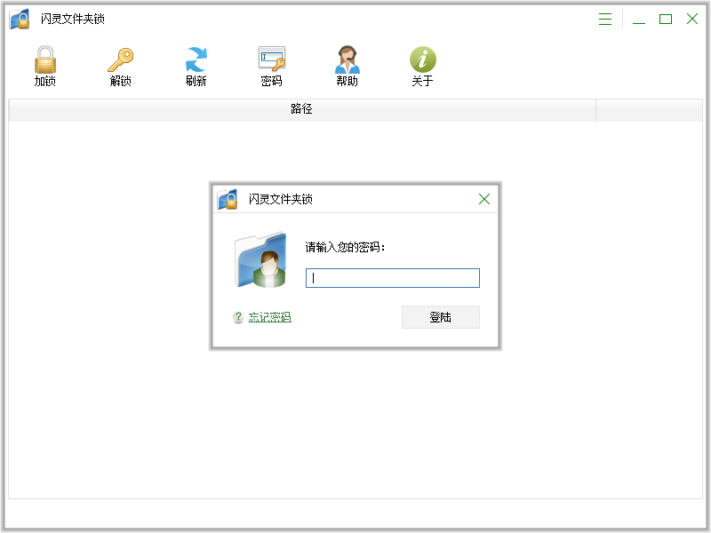Click the app logo in the main title bar

point(20,20)
